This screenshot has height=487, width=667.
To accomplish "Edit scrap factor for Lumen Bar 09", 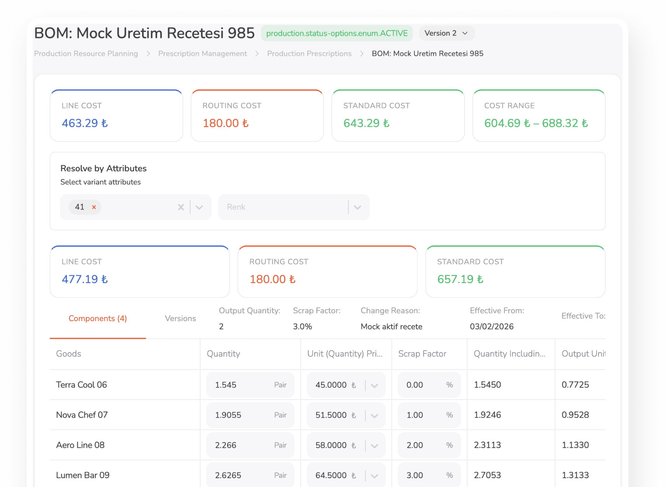I will [x=429, y=475].
